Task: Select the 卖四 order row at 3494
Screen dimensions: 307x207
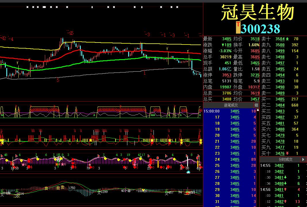Action: pyautogui.click(x=280, y=75)
